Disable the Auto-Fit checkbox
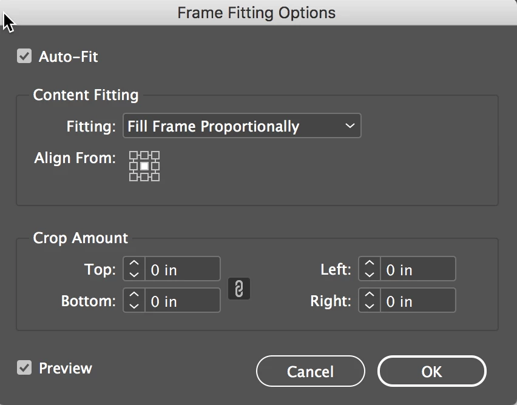The image size is (517, 405). tap(24, 57)
